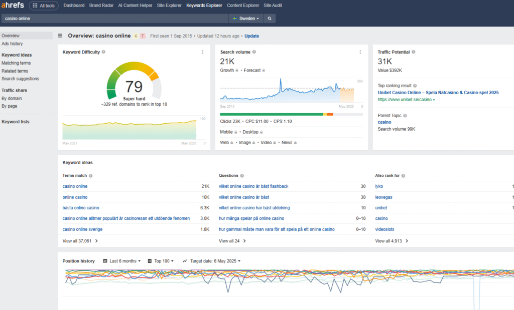Click the Update link

(x=252, y=36)
